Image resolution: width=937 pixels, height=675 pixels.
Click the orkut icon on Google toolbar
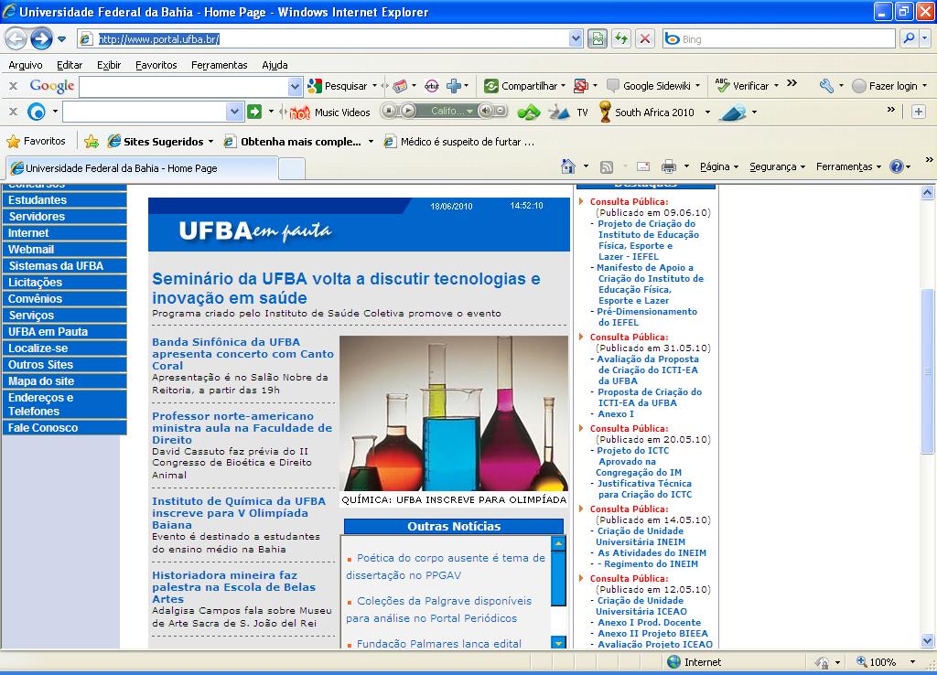click(432, 86)
